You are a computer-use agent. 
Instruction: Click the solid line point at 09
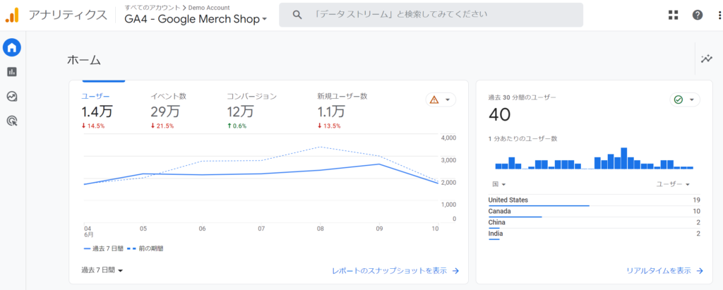378,164
